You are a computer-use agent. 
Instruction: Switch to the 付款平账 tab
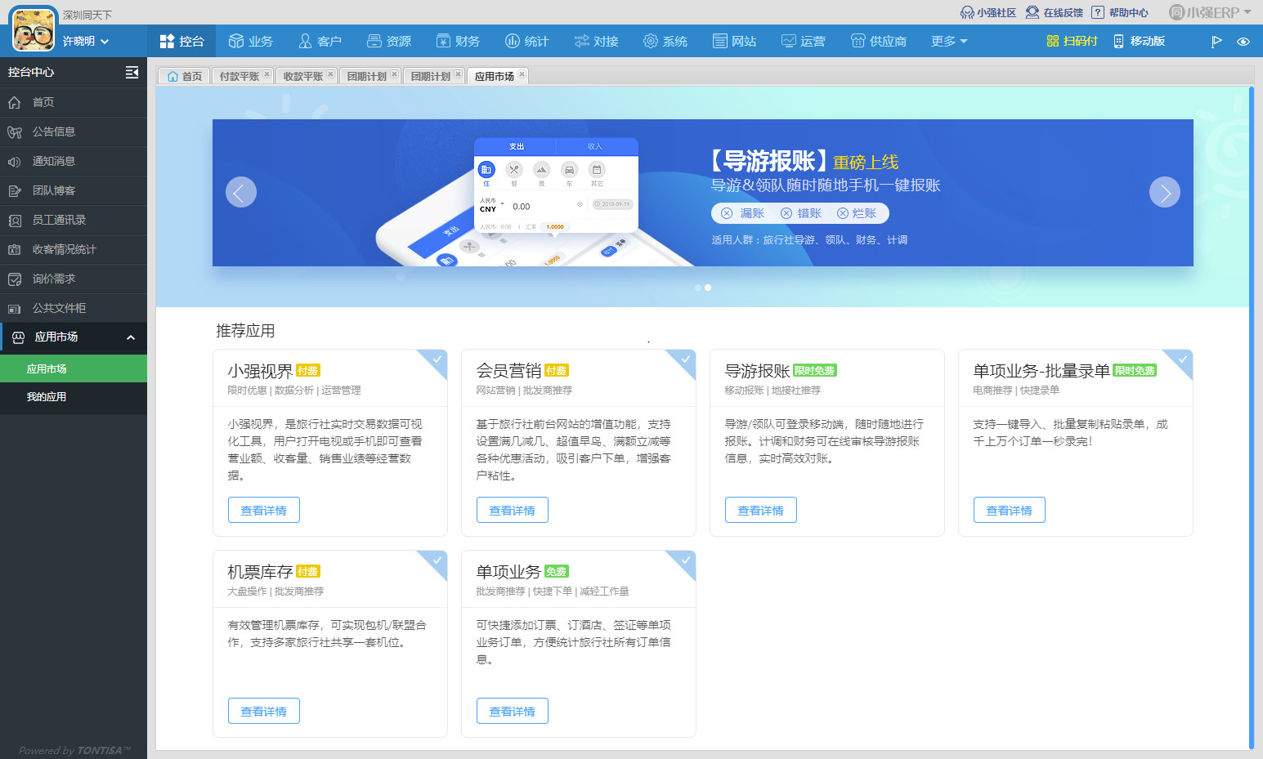(x=240, y=74)
